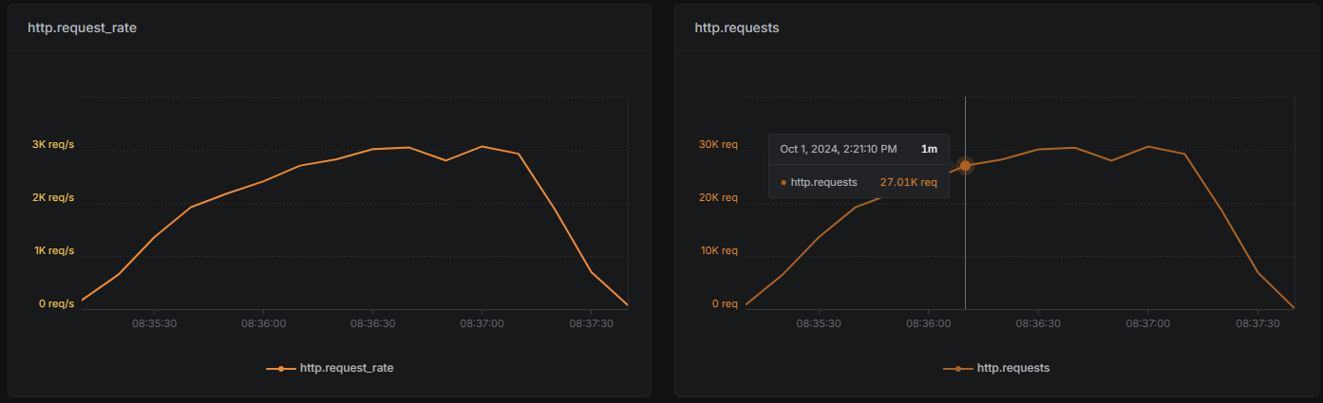The width and height of the screenshot is (1323, 403).
Task: Click the http.requests series name in tooltip
Action: pos(823,182)
